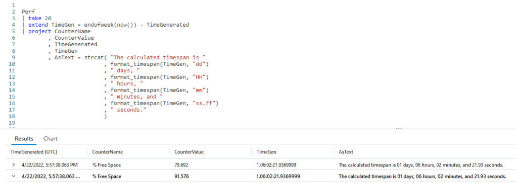This screenshot has height=183, width=516.
Task: Select the 79.692 counter value cell
Action: (181, 165)
